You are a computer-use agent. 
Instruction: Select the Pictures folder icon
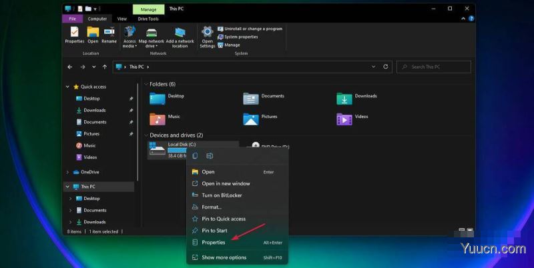click(x=251, y=119)
